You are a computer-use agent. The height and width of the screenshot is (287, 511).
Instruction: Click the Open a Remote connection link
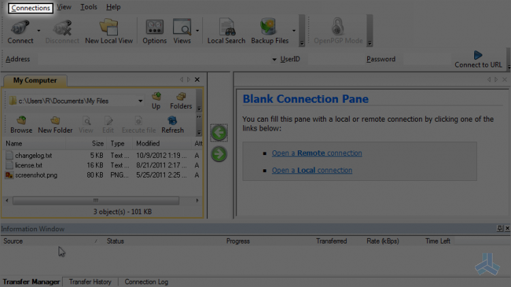317,153
